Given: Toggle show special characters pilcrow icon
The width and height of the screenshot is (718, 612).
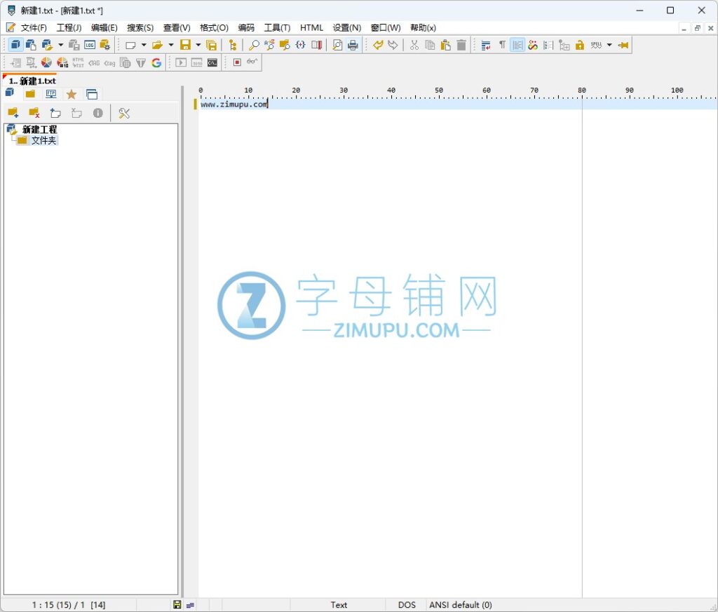Looking at the screenshot, I should pos(502,45).
